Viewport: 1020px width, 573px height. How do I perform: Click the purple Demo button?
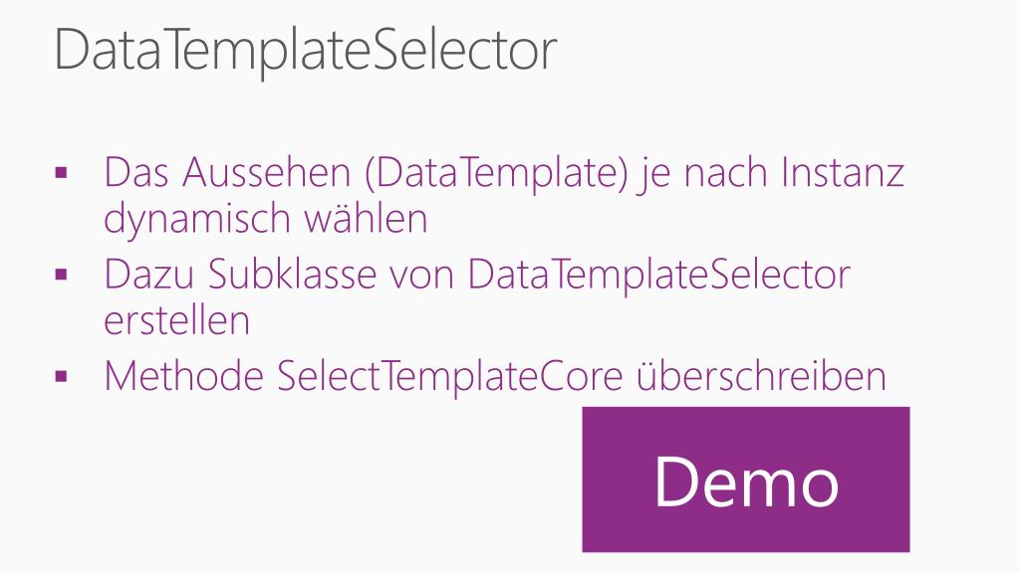[x=745, y=479]
